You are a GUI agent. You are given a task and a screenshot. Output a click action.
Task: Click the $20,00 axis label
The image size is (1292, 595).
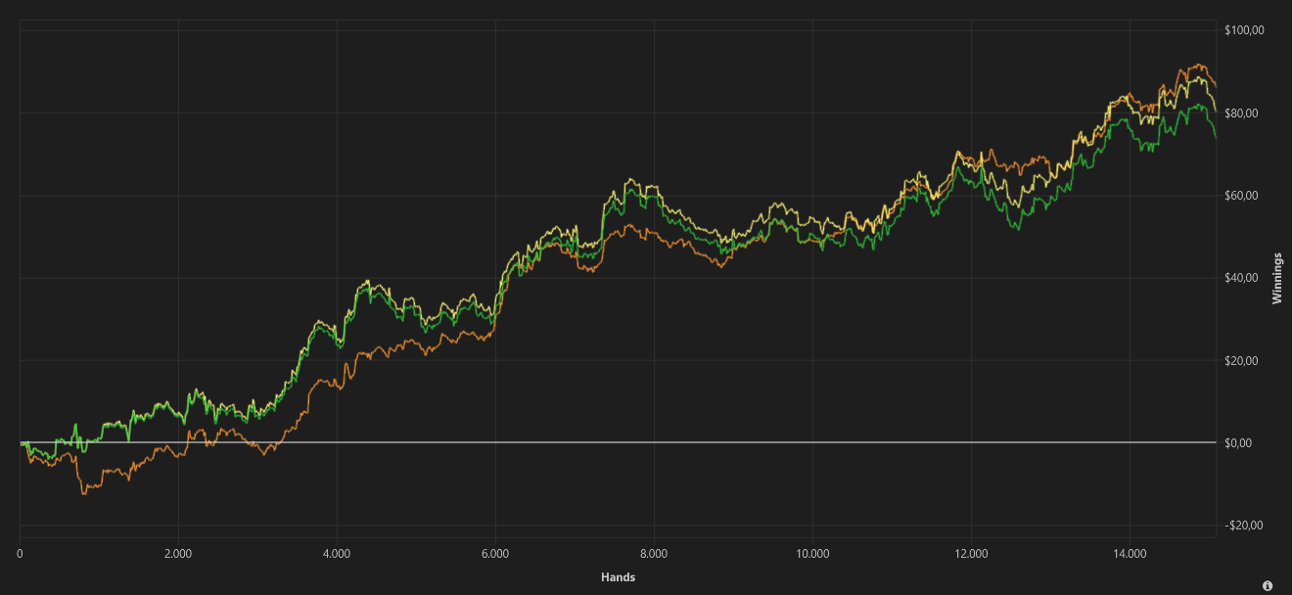[x=1242, y=361]
